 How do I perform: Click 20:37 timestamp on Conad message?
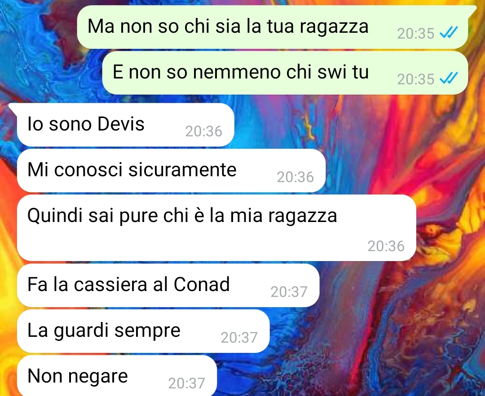[x=289, y=292]
